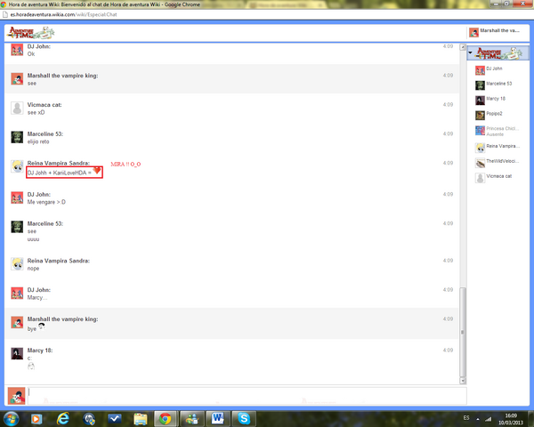Select Reina Vampira avatar in user list
This screenshot has width=534, height=427.
click(480, 148)
